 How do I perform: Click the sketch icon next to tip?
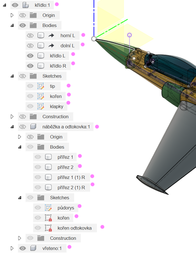point(41,86)
